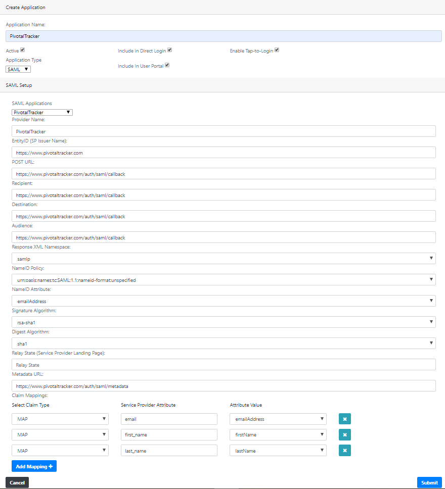Open the NameID Attribute dropdown
Viewport: 445px width, 489px height.
[224, 301]
